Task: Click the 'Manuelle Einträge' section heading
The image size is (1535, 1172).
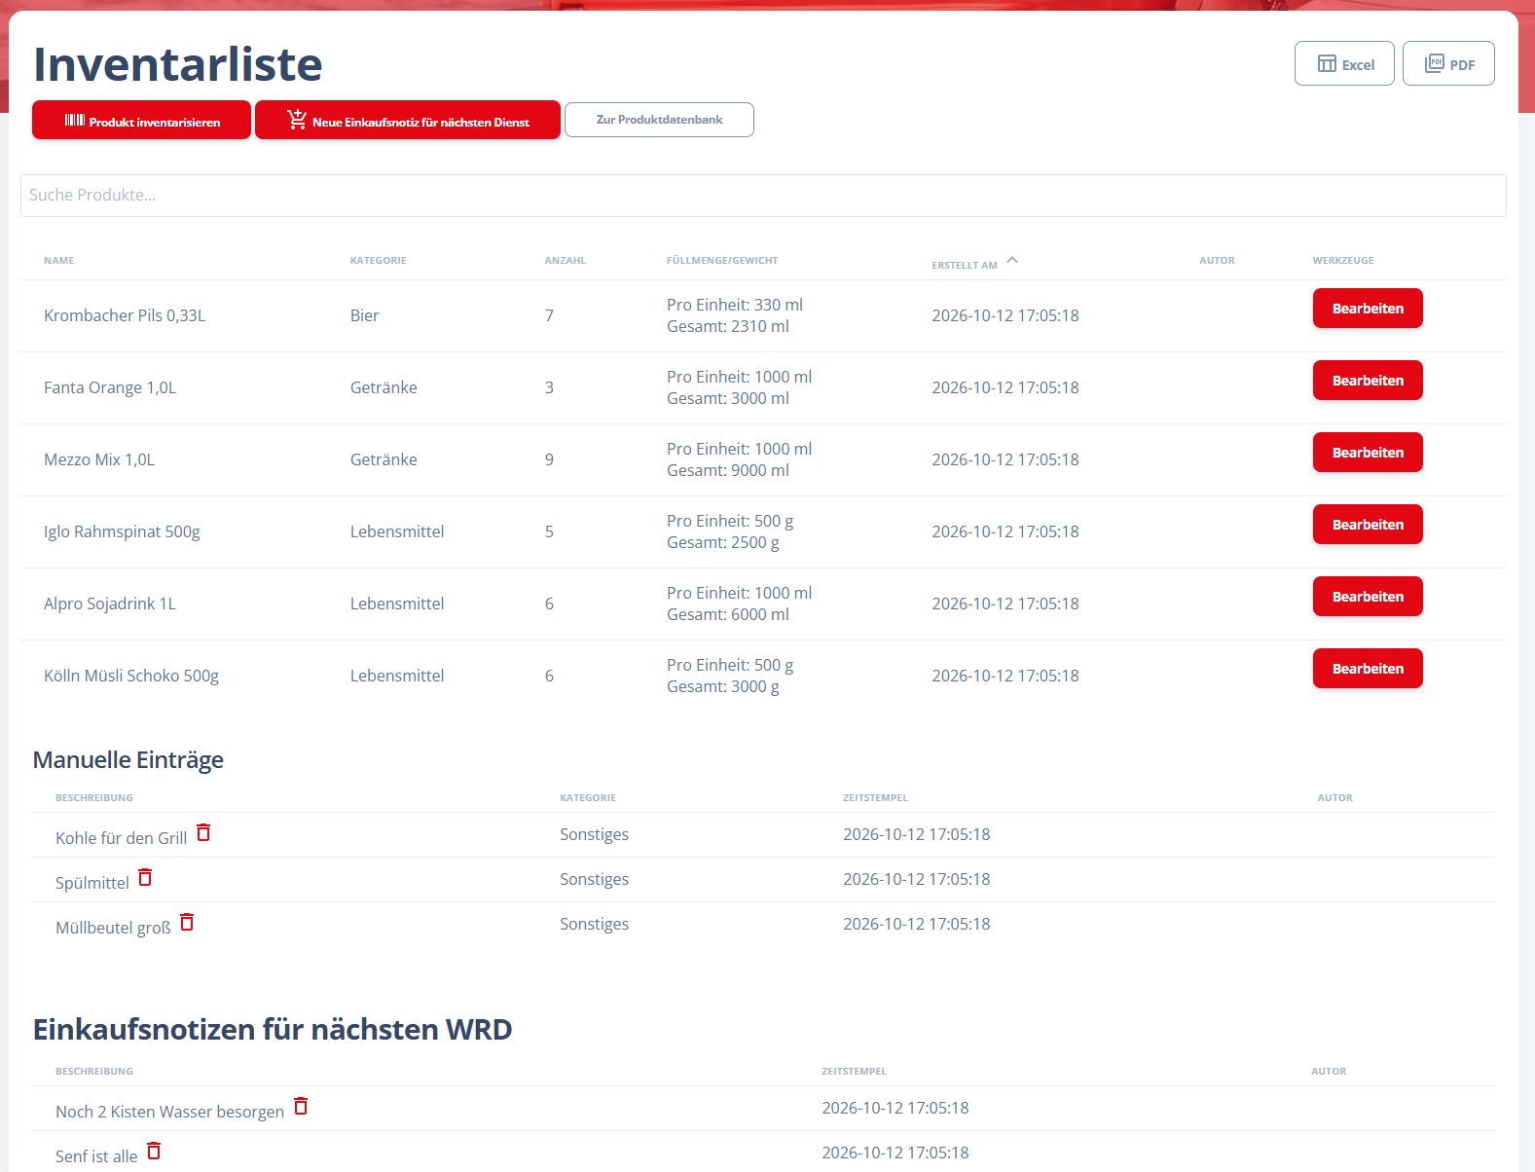Action: [x=128, y=760]
